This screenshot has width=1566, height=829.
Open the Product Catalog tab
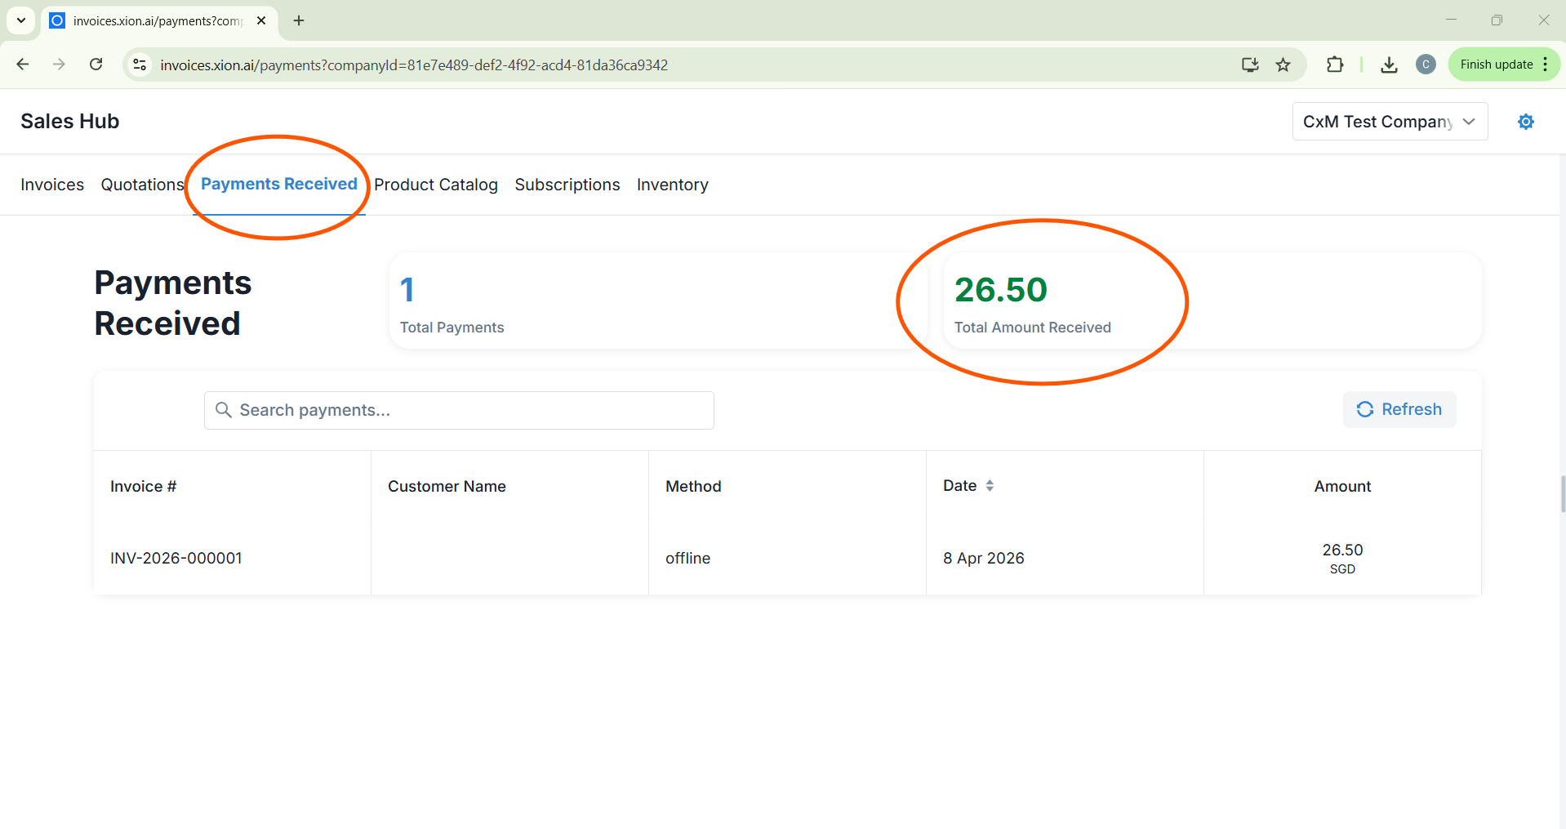pyautogui.click(x=436, y=185)
